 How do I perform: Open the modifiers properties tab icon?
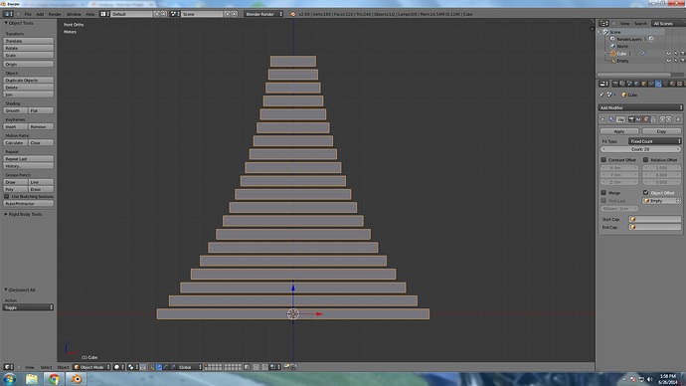[x=658, y=84]
